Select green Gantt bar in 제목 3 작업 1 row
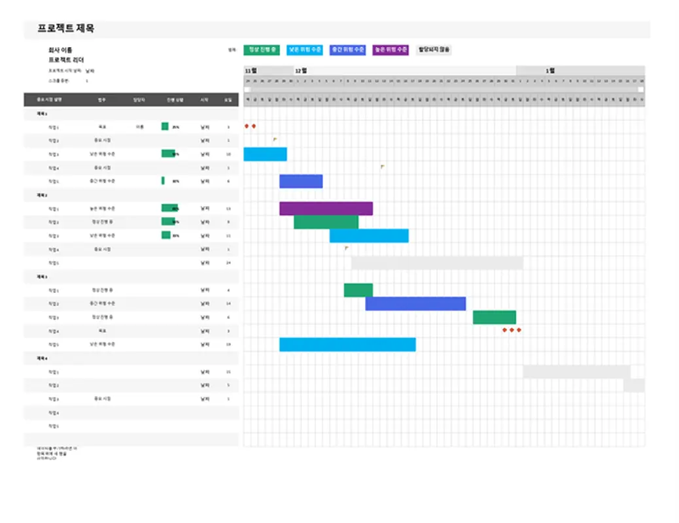Image resolution: width=679 pixels, height=523 pixels. [x=358, y=290]
